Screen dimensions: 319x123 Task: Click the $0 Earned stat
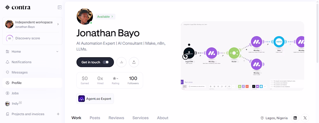(85, 80)
